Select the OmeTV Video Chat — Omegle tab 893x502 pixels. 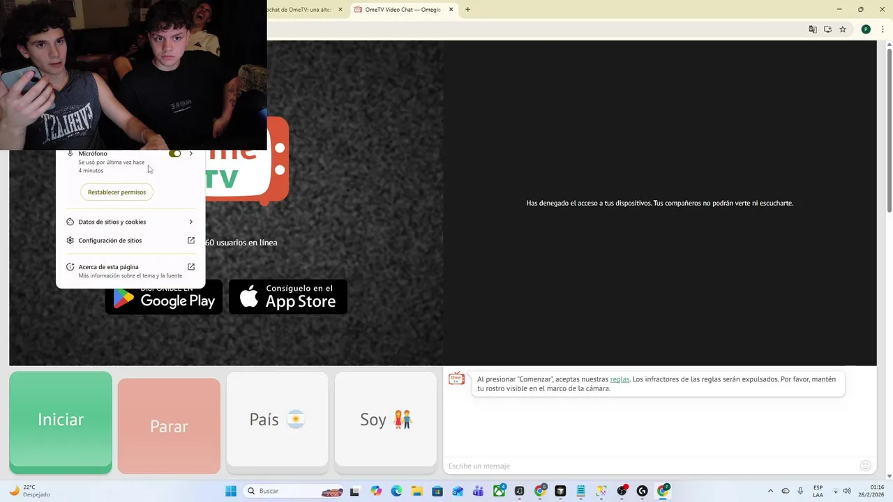pyautogui.click(x=402, y=10)
